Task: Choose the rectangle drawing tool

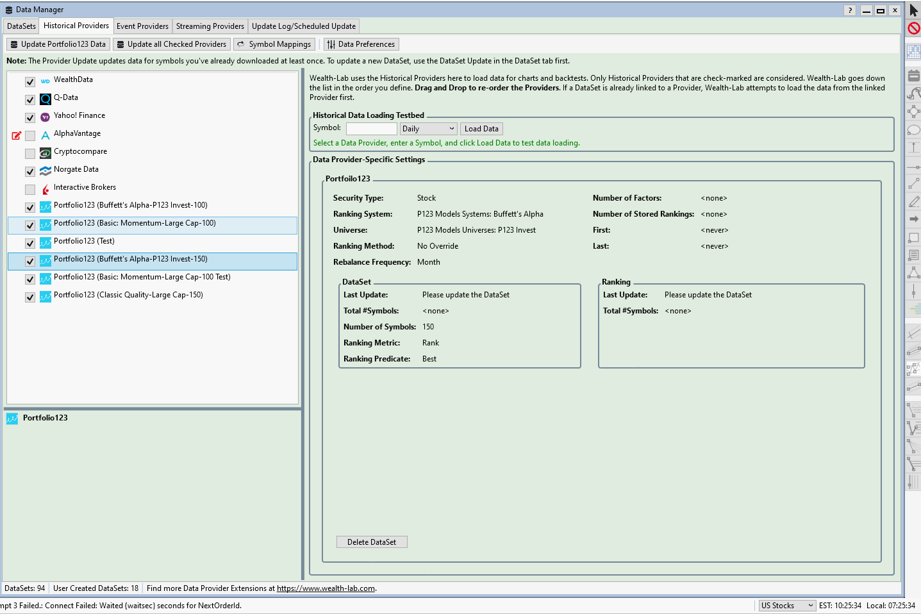Action: click(914, 237)
